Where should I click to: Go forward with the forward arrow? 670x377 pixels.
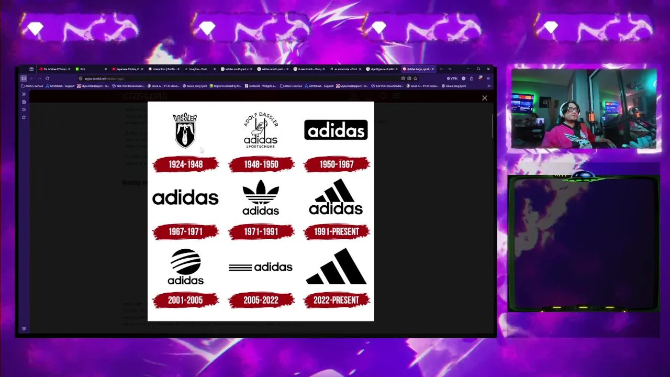coord(39,79)
